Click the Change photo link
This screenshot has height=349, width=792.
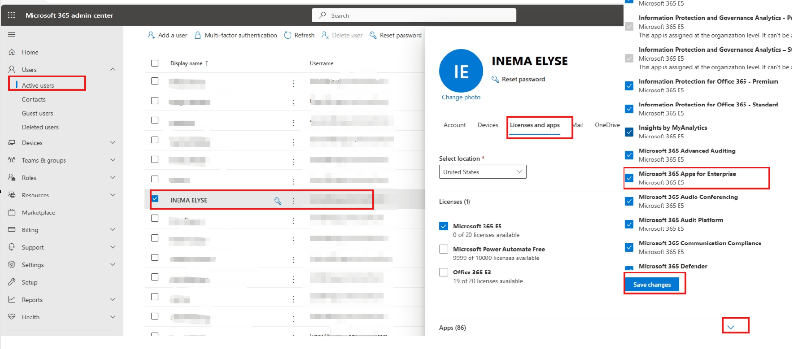point(461,97)
